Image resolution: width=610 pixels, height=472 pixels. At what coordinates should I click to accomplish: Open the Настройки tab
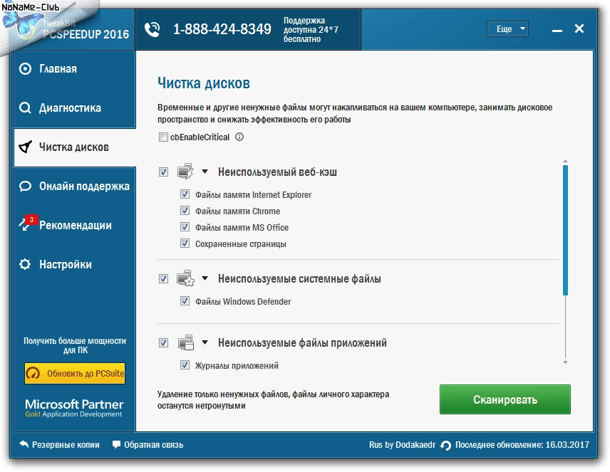coord(75,264)
